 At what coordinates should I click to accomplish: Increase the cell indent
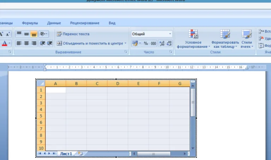click(50, 43)
